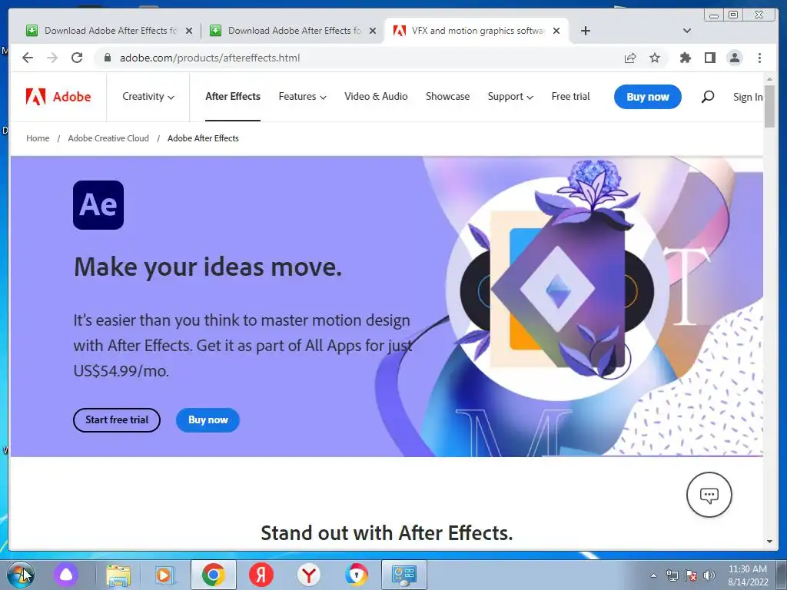Screen dimensions: 787x590
Task: Click Adobe After Effects breadcrumb text
Action: pos(203,138)
